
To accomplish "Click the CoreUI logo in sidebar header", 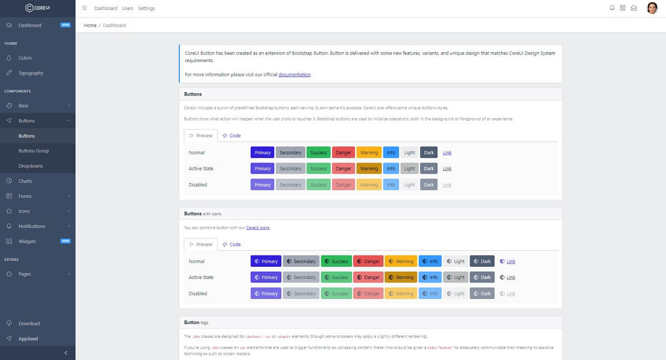I will pos(38,8).
